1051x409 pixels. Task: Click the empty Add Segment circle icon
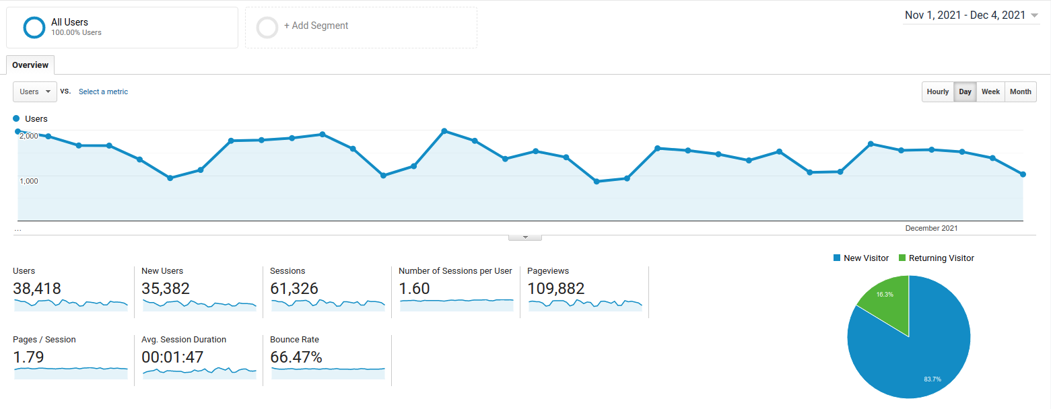(x=267, y=28)
